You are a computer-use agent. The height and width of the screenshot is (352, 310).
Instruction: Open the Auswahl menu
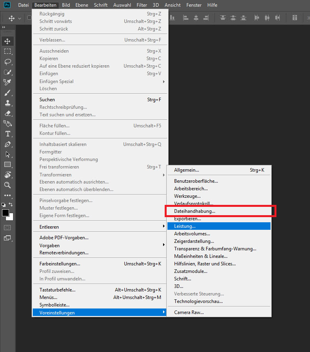pyautogui.click(x=122, y=5)
